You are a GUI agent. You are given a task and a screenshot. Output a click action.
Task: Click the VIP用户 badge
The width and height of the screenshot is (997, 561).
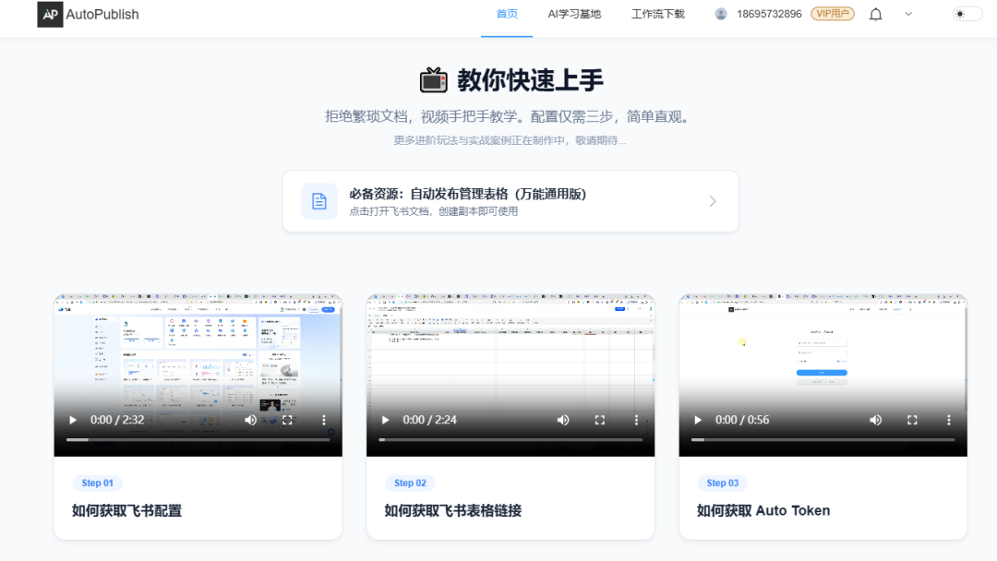[x=833, y=14]
